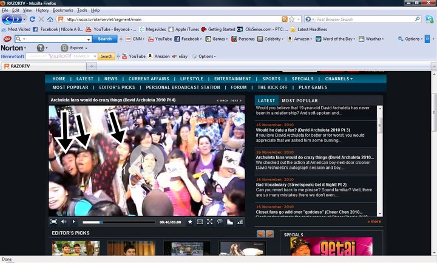Open the CHANNELS navigation dropdown

tap(339, 78)
